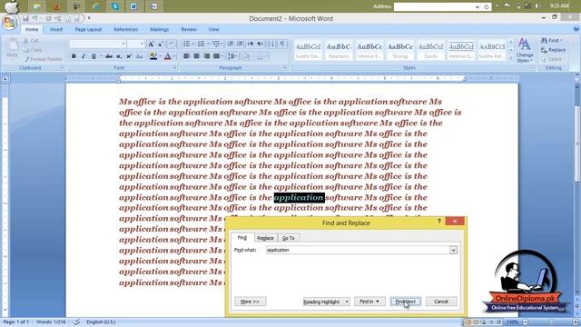This screenshot has width=581, height=327.
Task: Click the Clear Formatting icon
Action: [x=172, y=45]
